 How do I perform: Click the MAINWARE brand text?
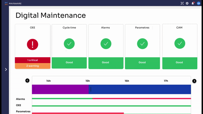pyautogui.click(x=15, y=4)
